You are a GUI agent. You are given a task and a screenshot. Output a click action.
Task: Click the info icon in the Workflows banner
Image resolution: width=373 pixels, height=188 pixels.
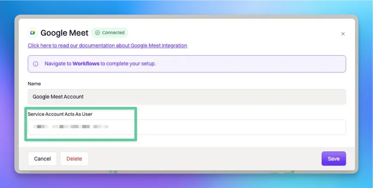point(35,64)
